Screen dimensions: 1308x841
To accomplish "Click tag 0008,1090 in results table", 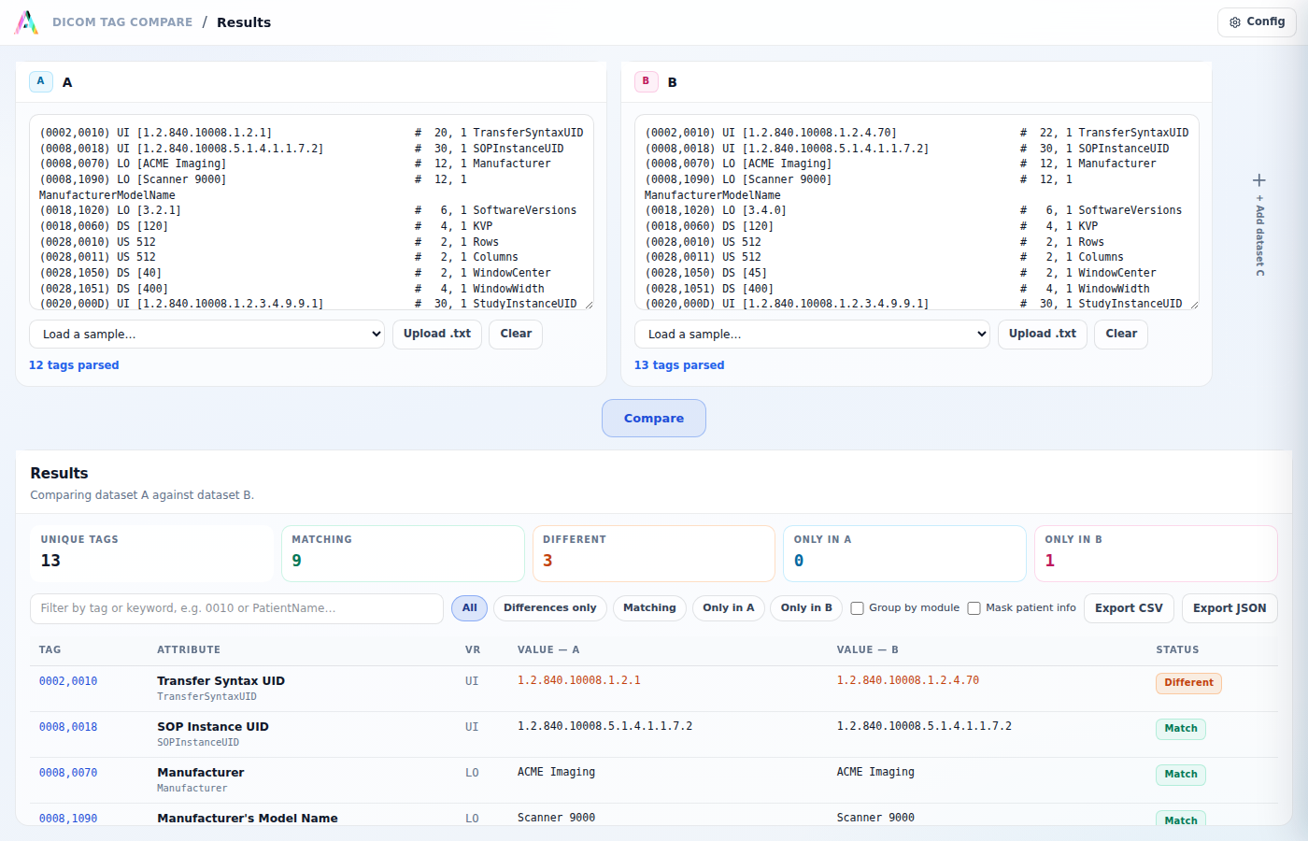I will [x=68, y=819].
